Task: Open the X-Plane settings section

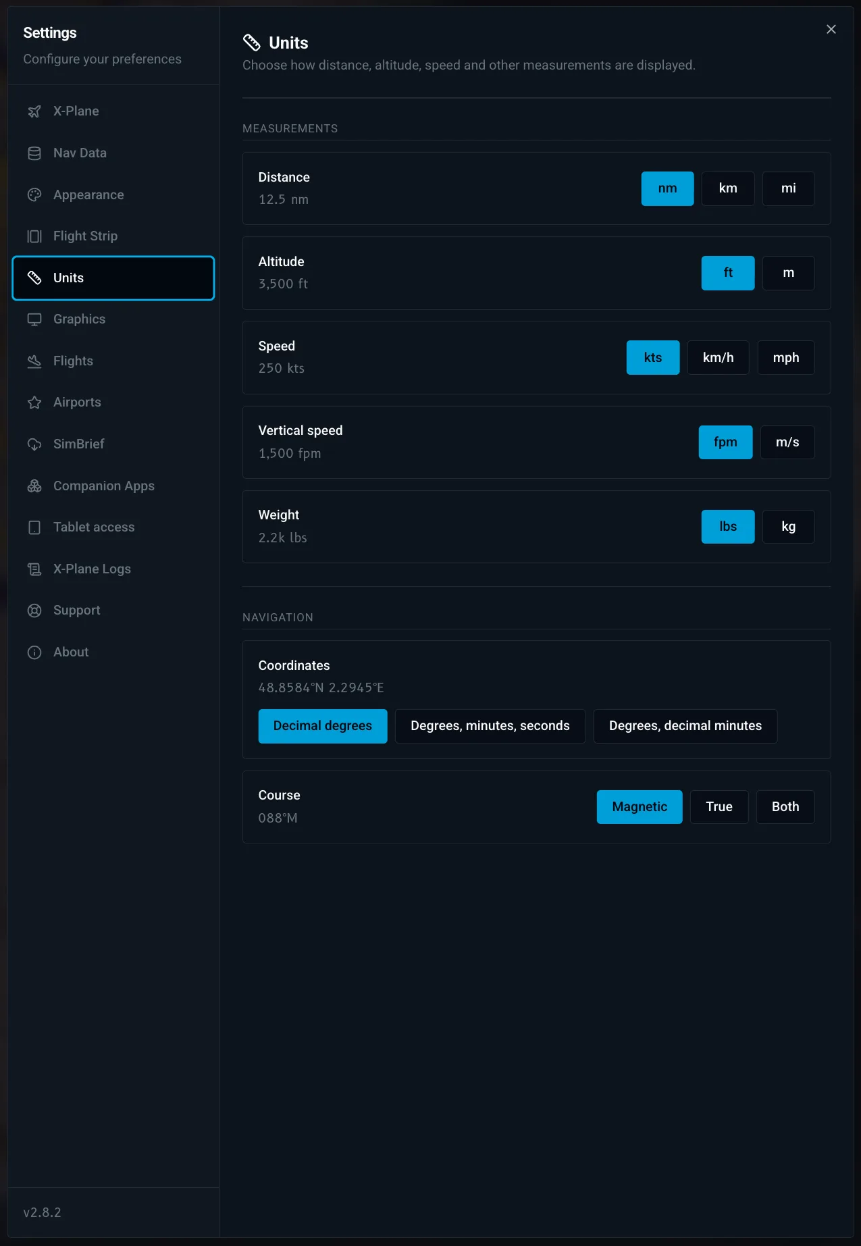Action: click(x=113, y=111)
